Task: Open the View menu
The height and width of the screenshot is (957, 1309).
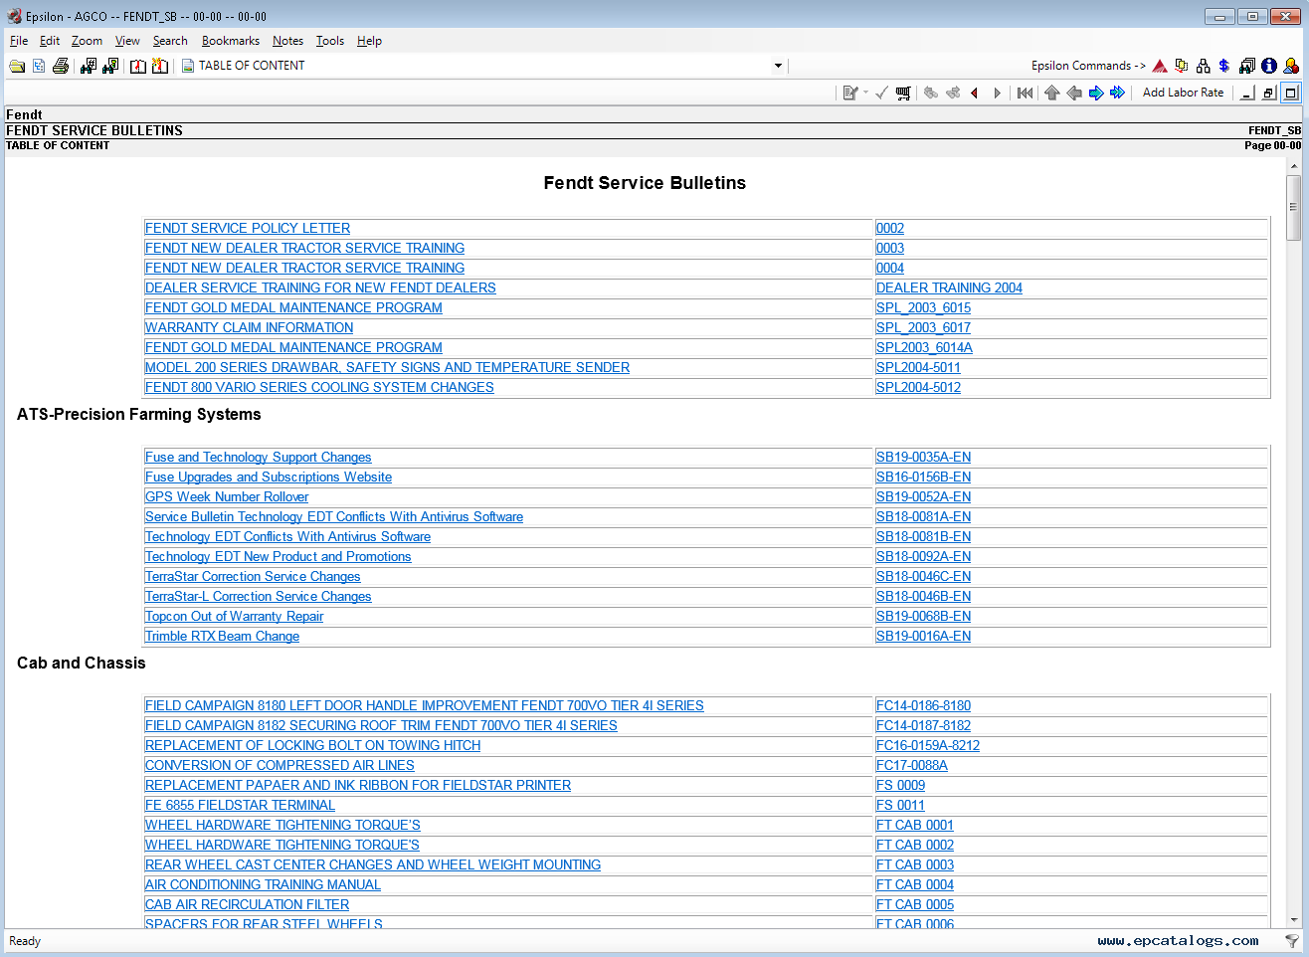Action: pos(127,41)
